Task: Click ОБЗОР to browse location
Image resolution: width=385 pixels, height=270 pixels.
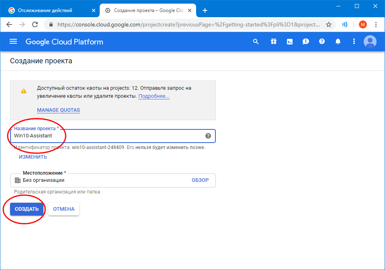Action: coord(200,180)
